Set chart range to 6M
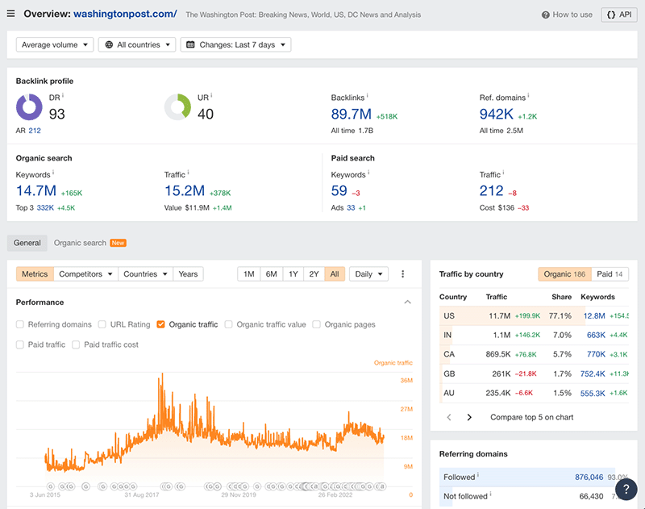Viewport: 645px width, 509px height. [272, 274]
